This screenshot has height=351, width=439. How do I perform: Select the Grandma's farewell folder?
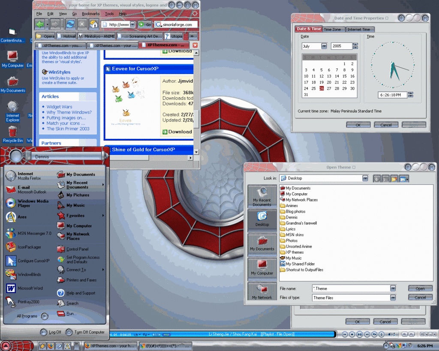click(298, 223)
